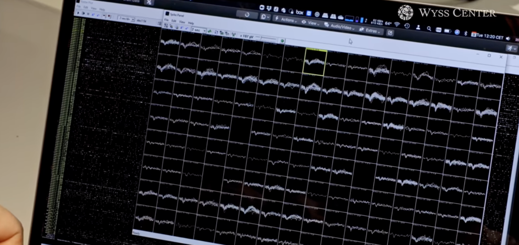Click Spotlight search icon in menu bar
Image resolution: width=519 pixels, height=245 pixels.
429,29
